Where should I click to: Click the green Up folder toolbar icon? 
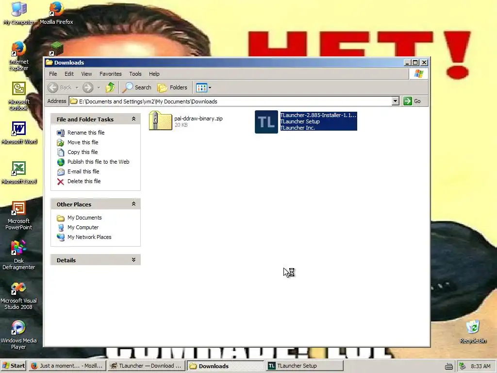[110, 87]
